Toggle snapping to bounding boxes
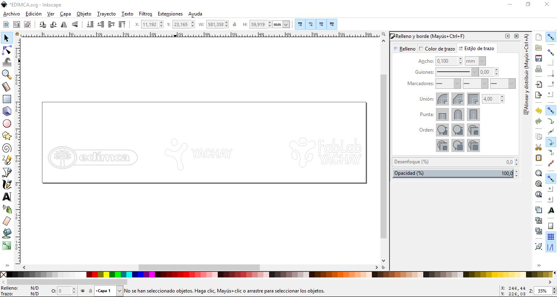Viewport: 557px width, 297px height. pos(551,53)
